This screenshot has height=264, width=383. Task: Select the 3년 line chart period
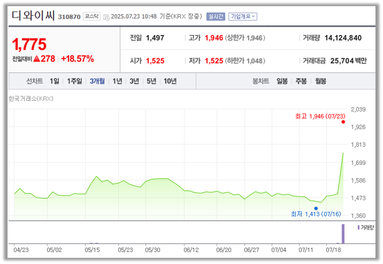tap(135, 81)
